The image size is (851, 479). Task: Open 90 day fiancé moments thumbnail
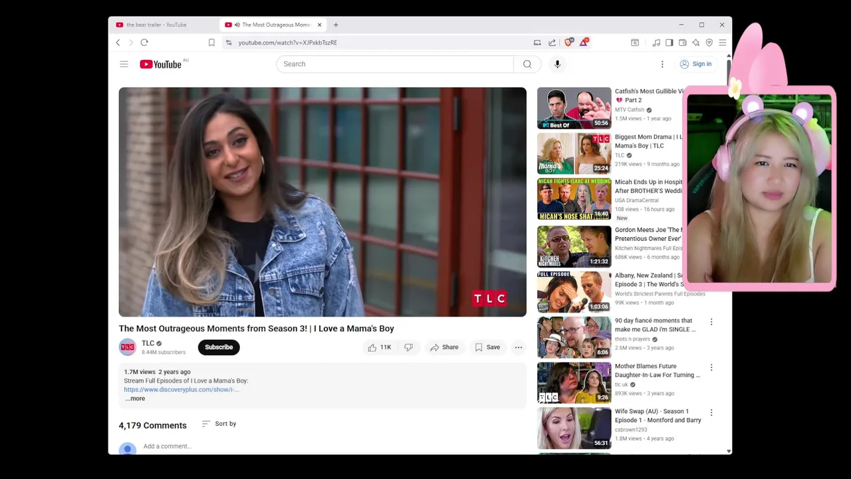pyautogui.click(x=574, y=337)
